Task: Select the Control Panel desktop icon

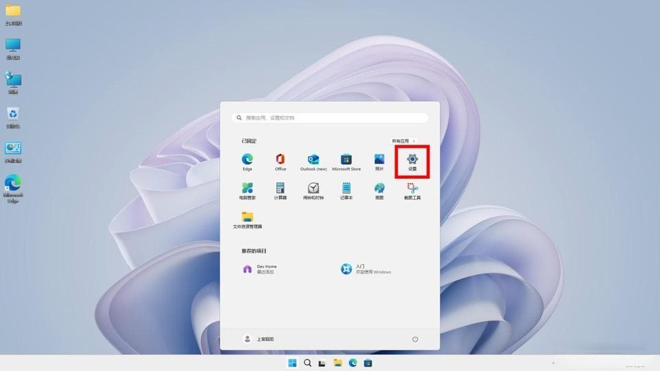Action: point(13,152)
